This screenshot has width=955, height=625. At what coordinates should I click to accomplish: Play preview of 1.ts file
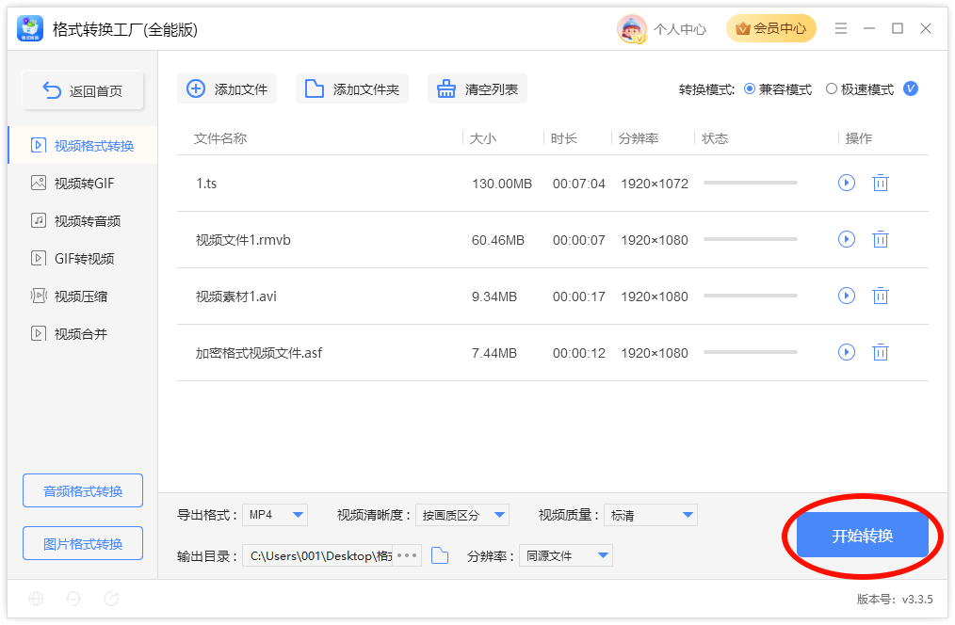tap(846, 183)
